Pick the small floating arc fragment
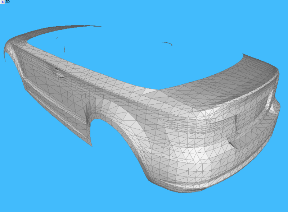The image size is (288, 212). 167,43
